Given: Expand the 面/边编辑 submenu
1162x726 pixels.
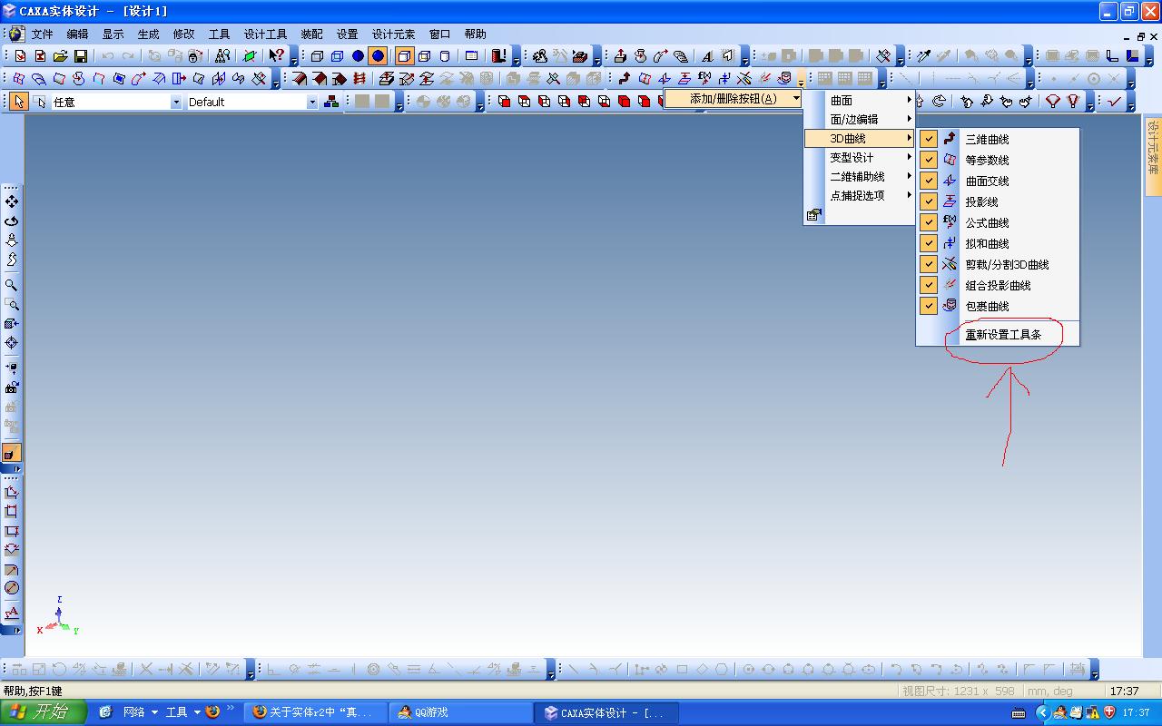Looking at the screenshot, I should click(859, 119).
